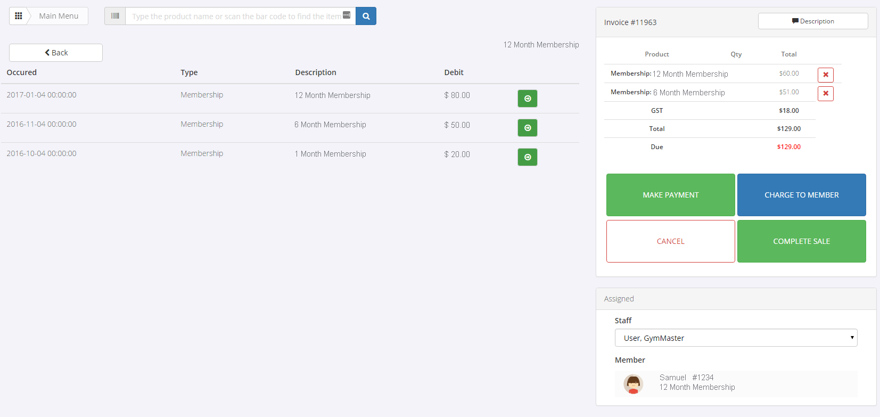Add the $50.00 6 Month Membership charge
880x417 pixels.
[527, 128]
